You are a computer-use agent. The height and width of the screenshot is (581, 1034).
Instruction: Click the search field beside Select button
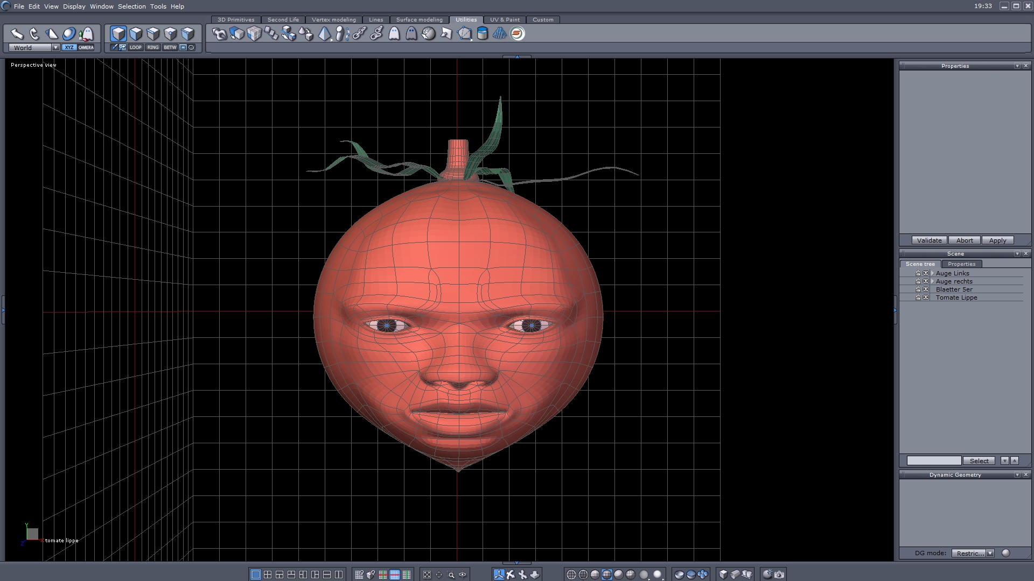933,460
